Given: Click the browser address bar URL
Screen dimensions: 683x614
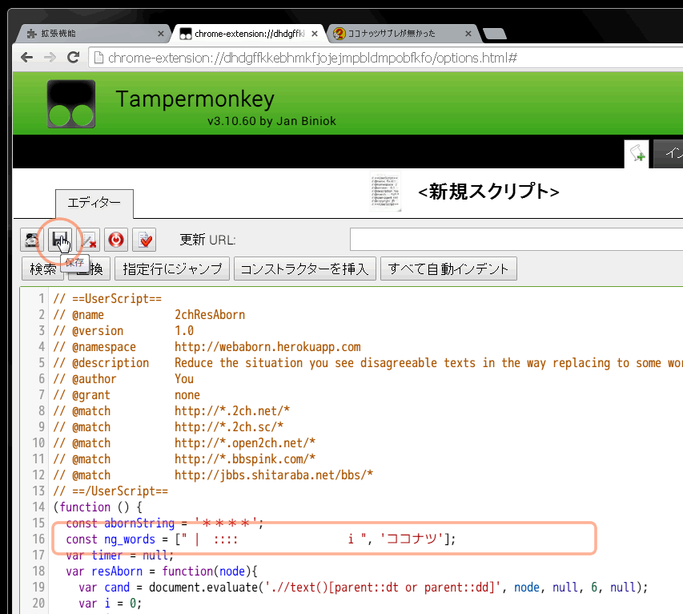Looking at the screenshot, I should pos(312,58).
